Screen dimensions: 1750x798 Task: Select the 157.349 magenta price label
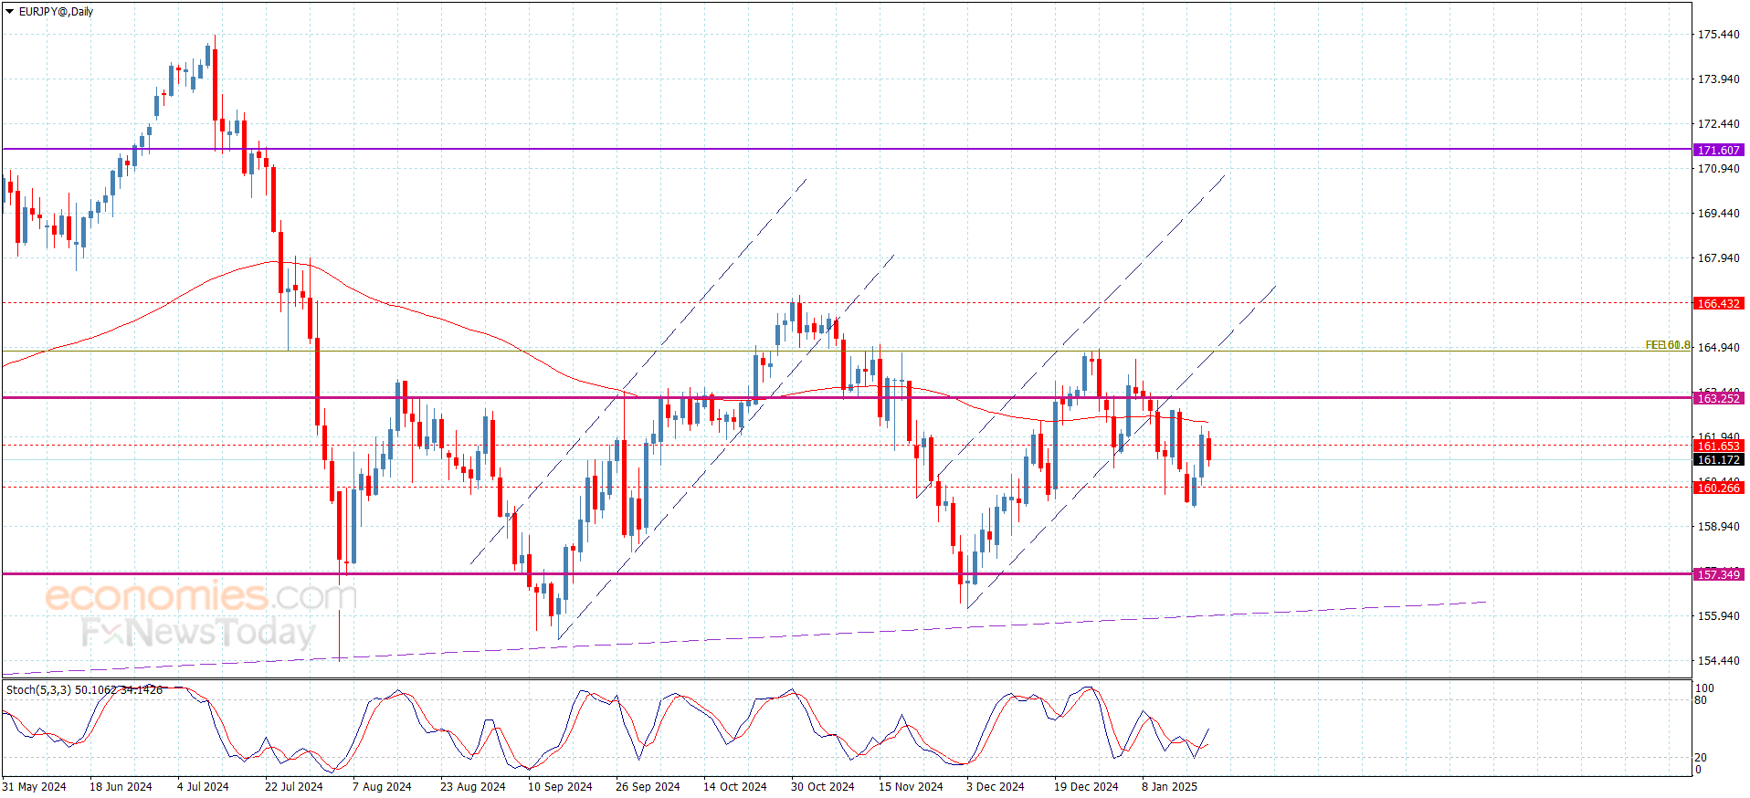pos(1718,574)
